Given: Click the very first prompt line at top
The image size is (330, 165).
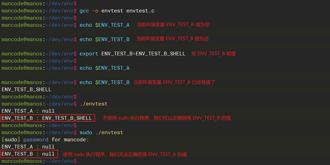Looking at the screenshot, I should 39,3.
